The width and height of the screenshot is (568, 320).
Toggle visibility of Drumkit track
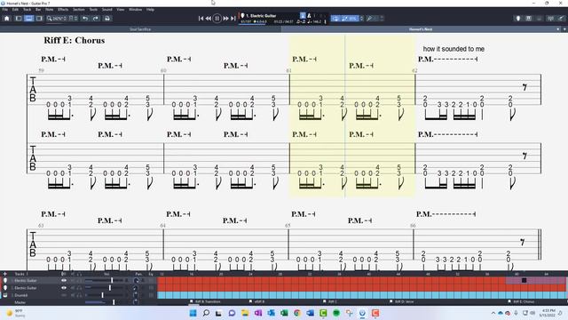click(x=64, y=295)
